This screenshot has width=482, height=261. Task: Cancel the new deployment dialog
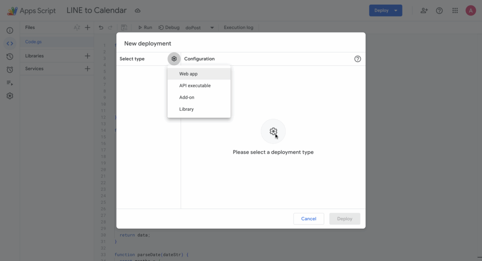[309, 219]
